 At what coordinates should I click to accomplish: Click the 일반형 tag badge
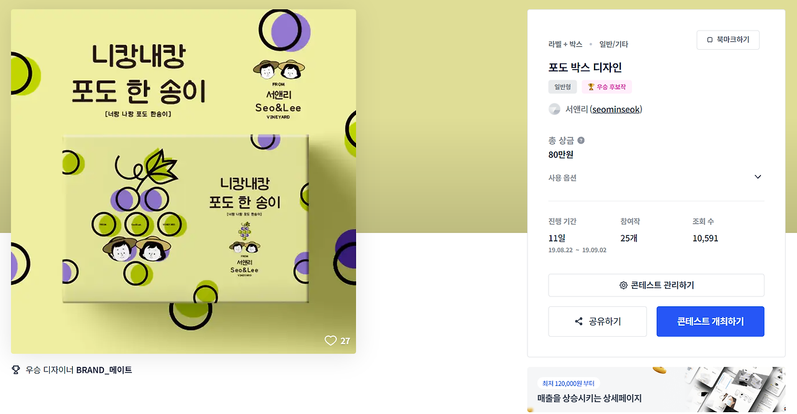(563, 87)
